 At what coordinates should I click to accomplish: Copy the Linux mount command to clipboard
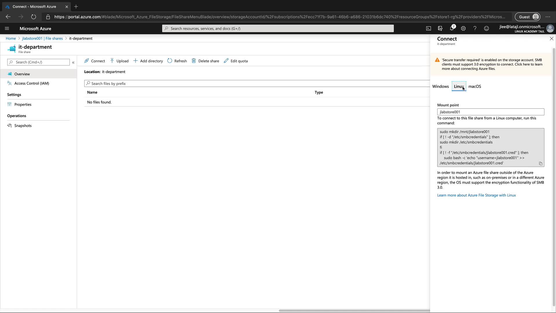540,163
